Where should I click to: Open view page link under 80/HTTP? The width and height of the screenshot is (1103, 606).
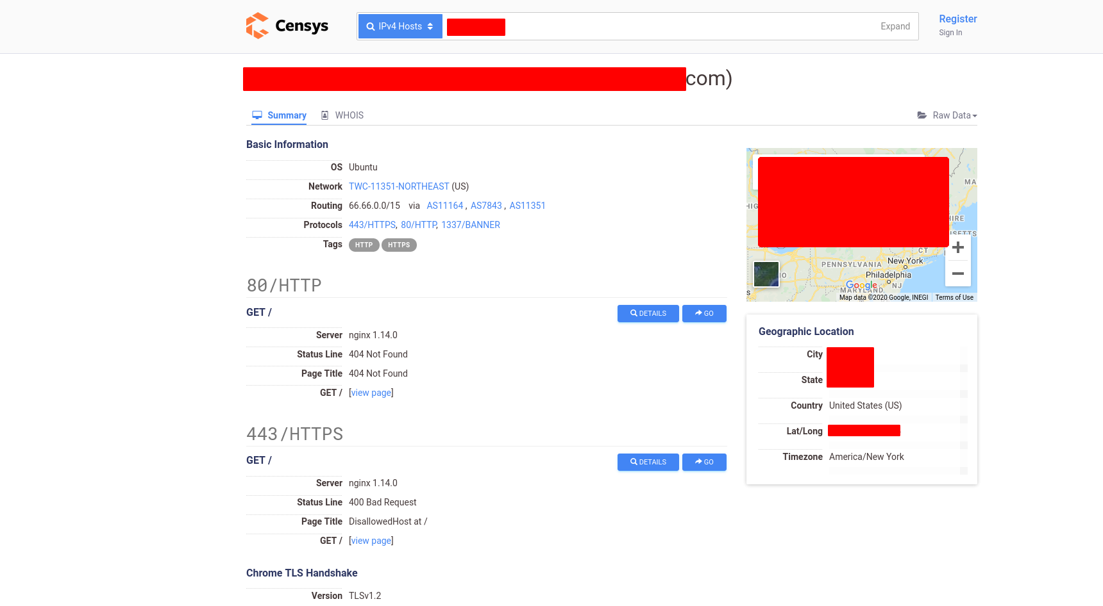pos(371,393)
